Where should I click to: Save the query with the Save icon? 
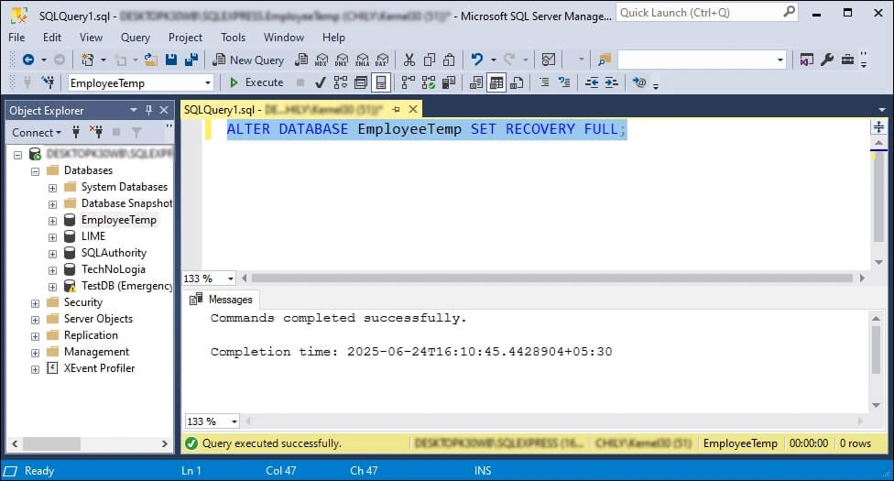(x=171, y=60)
